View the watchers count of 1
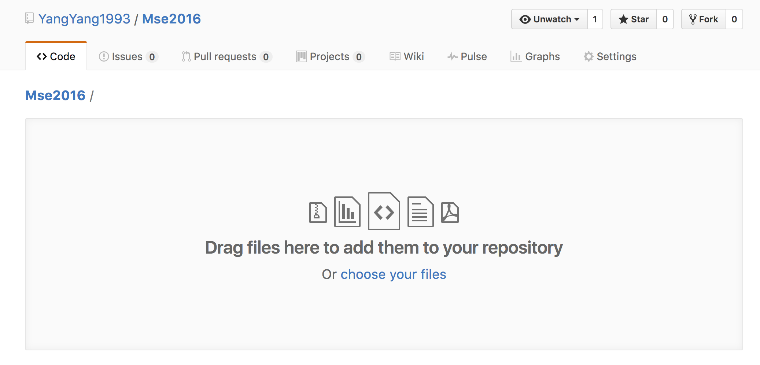The height and width of the screenshot is (365, 760). click(x=595, y=19)
